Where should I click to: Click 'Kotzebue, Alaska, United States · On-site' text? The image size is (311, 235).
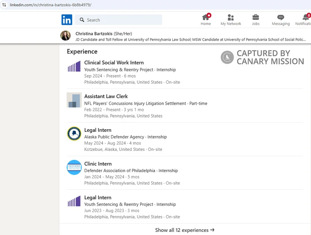pos(123,149)
